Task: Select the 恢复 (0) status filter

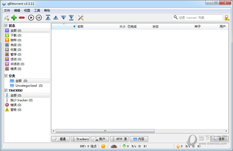Action: 27,49
